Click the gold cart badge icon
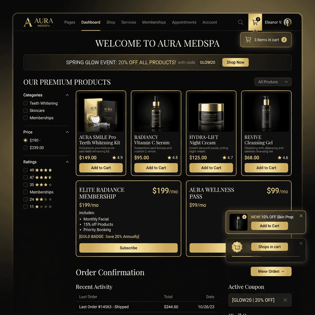Viewport: 315px width, 315px height. 237,247
